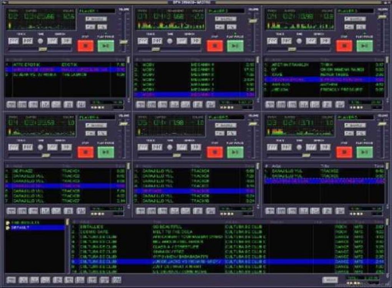
Task: Click Play/Pause on Player 3
Action: click(x=364, y=46)
